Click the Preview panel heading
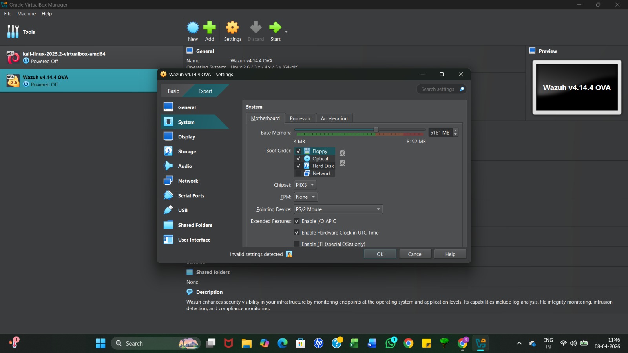The height and width of the screenshot is (353, 628). 548,51
